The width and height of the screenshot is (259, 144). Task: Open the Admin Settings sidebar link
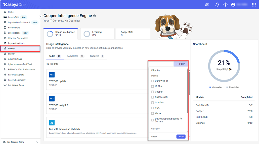point(15,59)
